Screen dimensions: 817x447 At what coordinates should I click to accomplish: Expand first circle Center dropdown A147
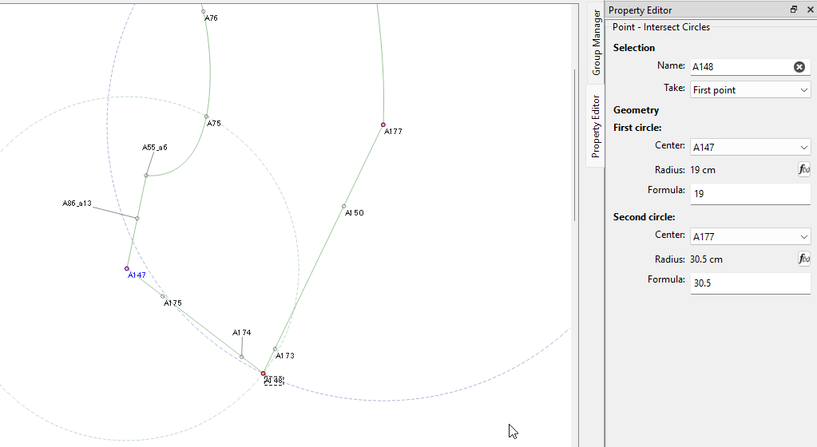tap(750, 148)
